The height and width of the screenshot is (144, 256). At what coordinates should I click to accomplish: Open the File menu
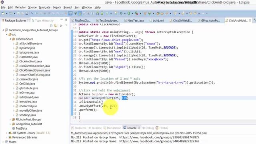3,7
